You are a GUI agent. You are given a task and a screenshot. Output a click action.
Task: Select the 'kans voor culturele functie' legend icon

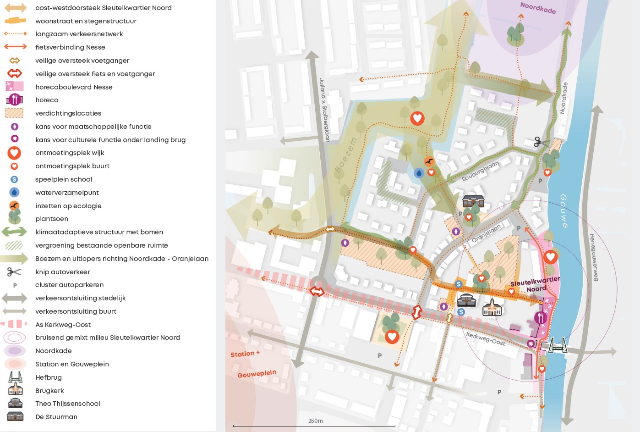[x=15, y=138]
